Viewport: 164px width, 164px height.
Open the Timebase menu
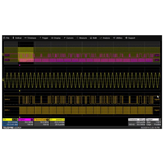30,38
